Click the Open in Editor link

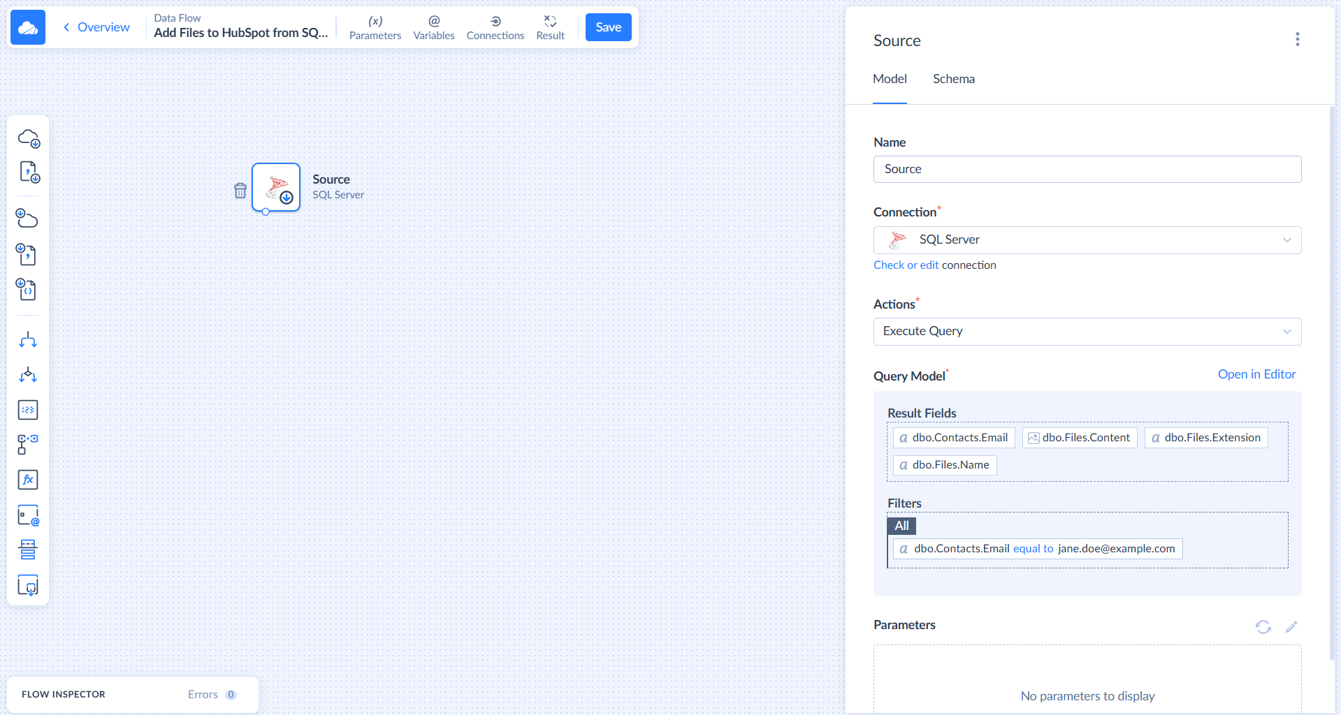click(x=1256, y=374)
